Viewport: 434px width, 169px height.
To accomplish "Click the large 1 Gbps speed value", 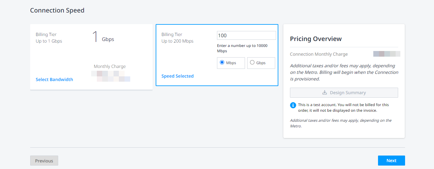I will pyautogui.click(x=103, y=37).
